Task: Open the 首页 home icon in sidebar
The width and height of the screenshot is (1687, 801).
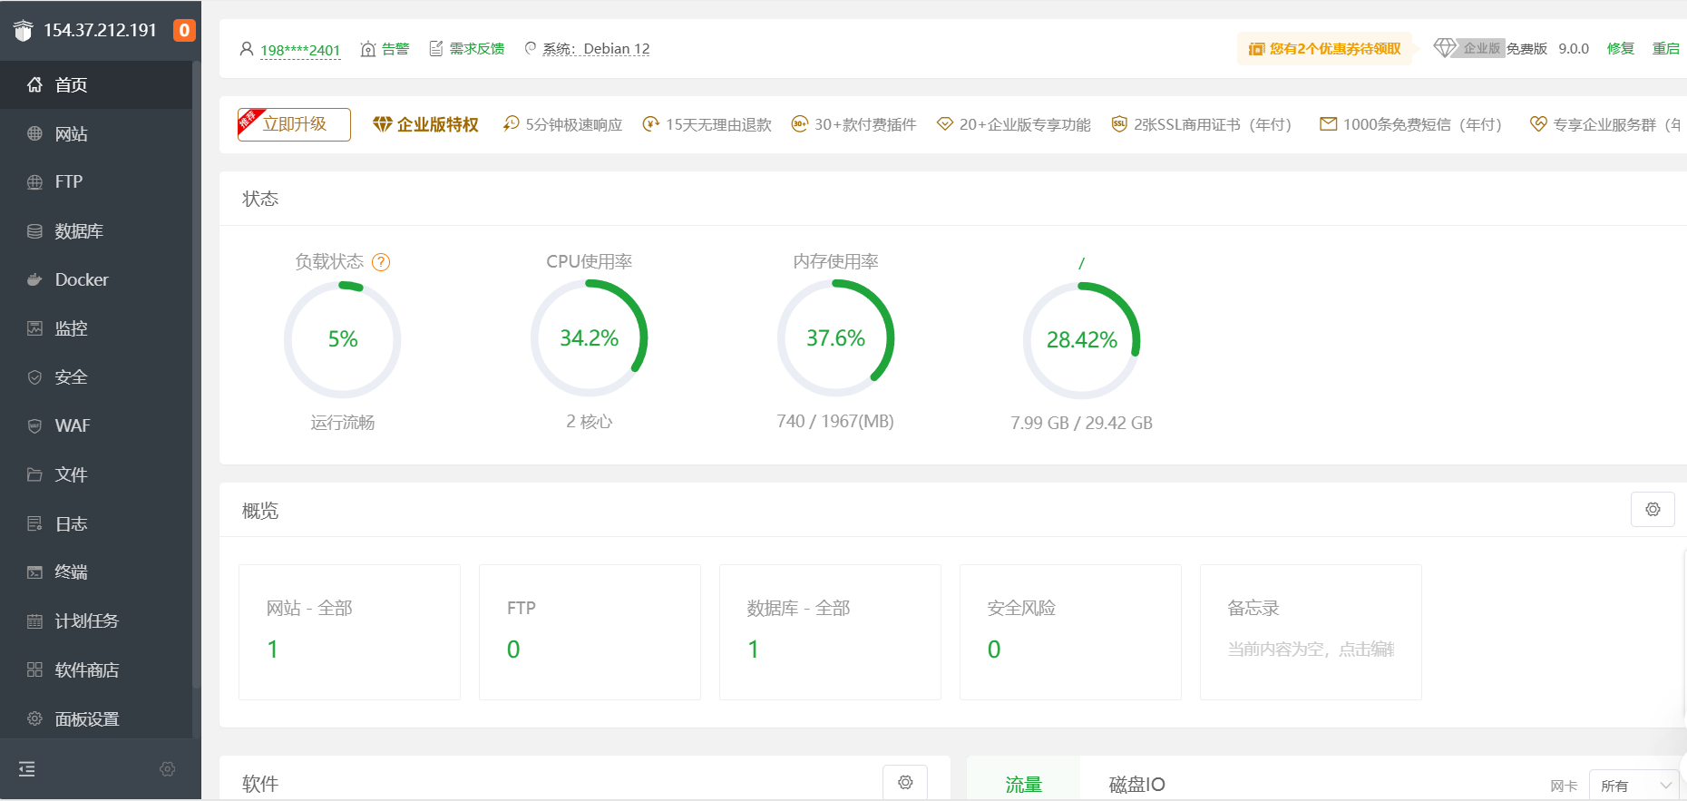Action: [x=34, y=84]
